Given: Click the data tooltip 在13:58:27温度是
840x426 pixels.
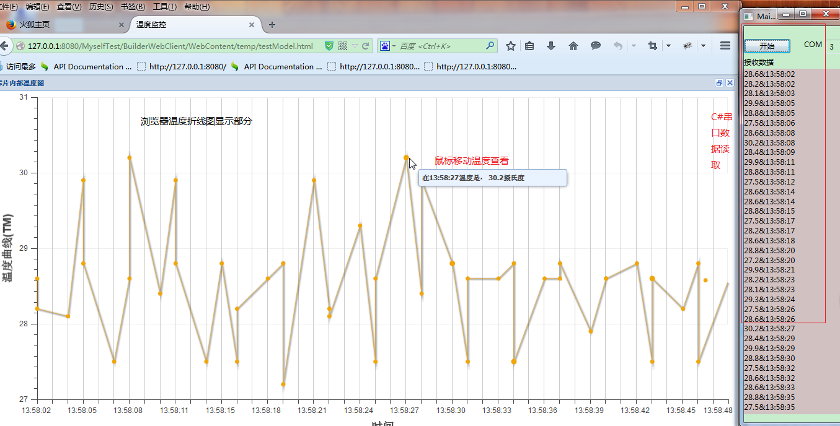Looking at the screenshot, I should tap(493, 178).
